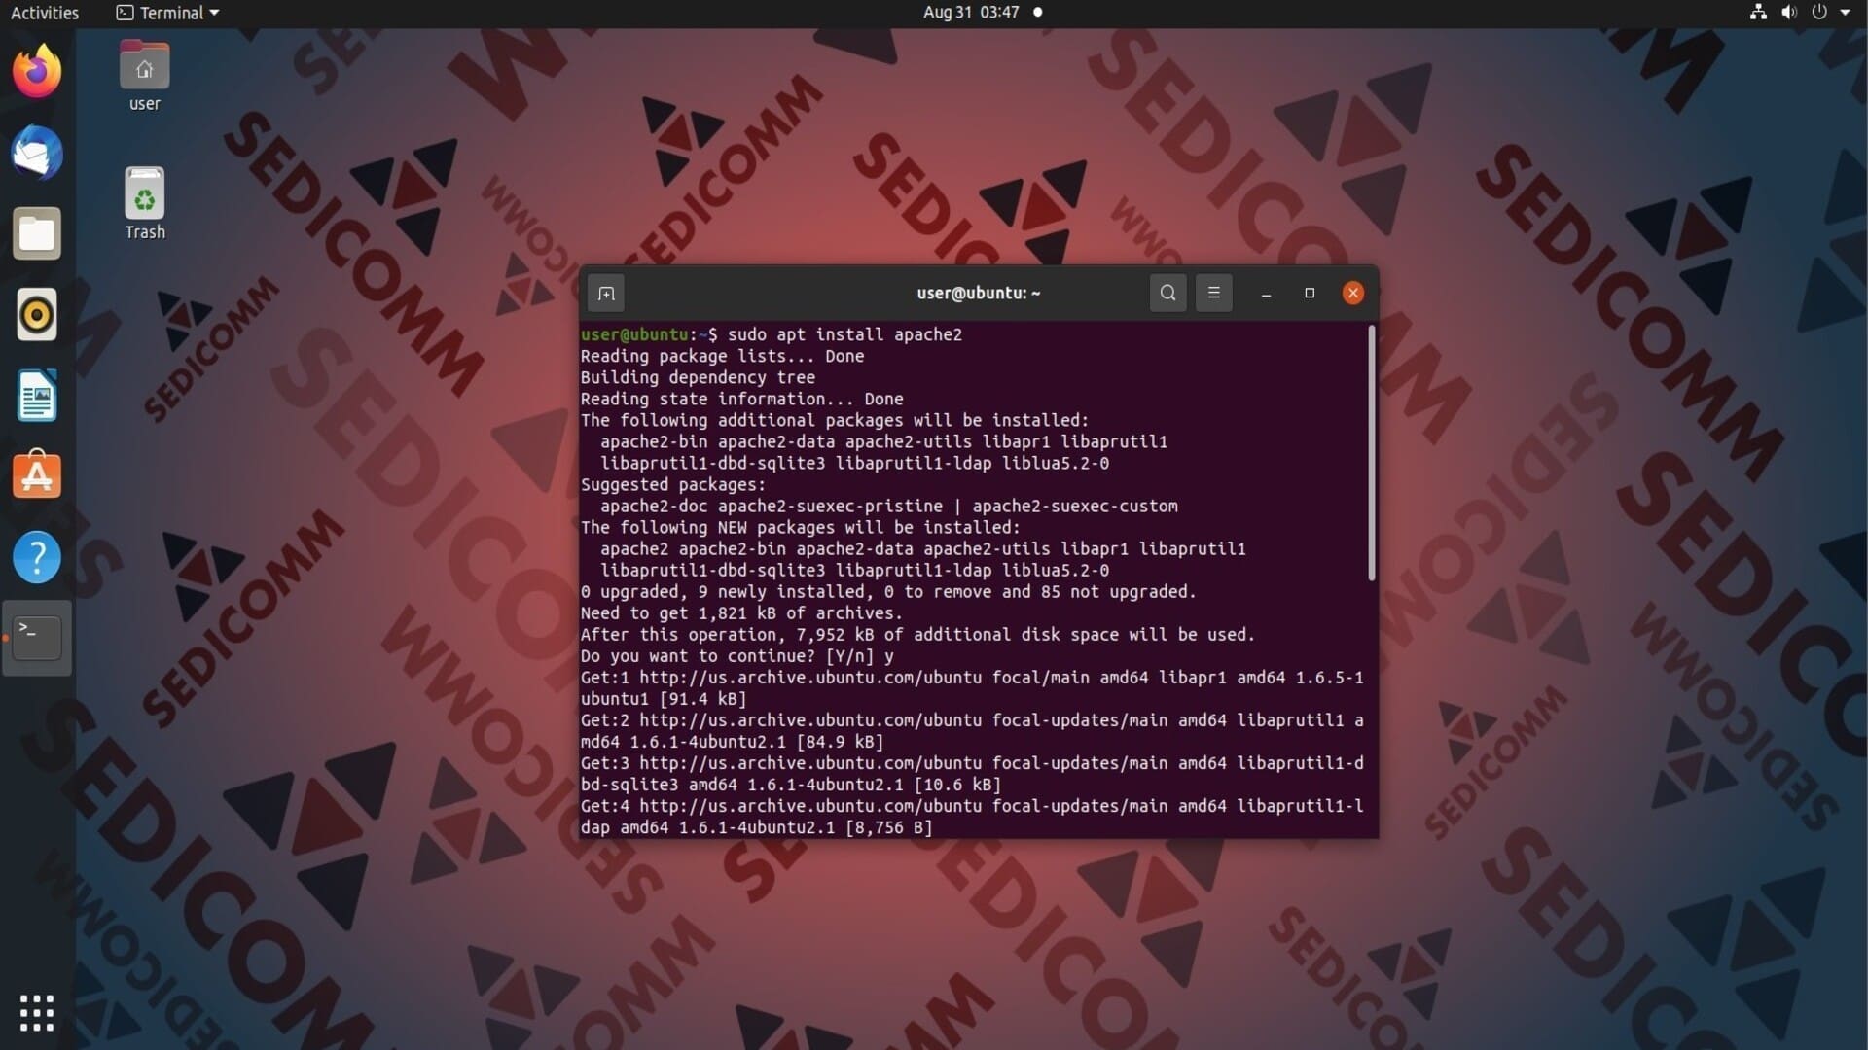Show Applications grid in the dock

[x=37, y=1012]
